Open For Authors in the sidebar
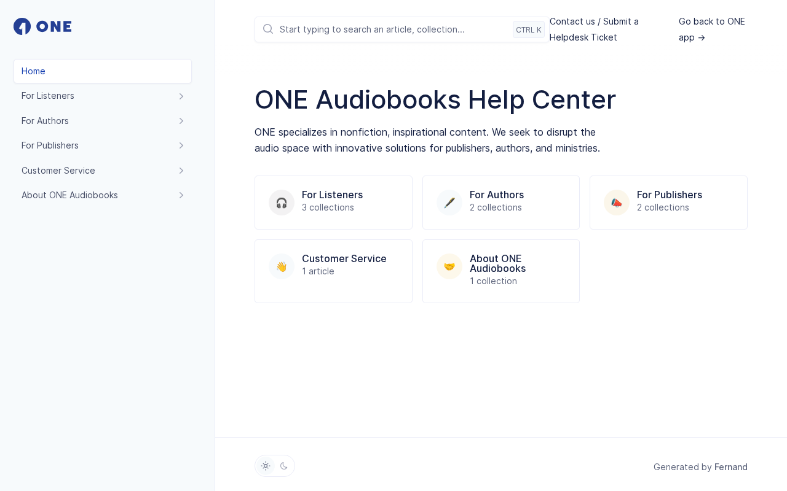Viewport: 787px width, 491px height. (x=103, y=121)
